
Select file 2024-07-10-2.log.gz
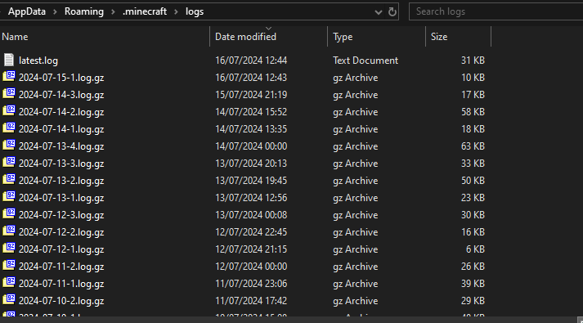61,300
